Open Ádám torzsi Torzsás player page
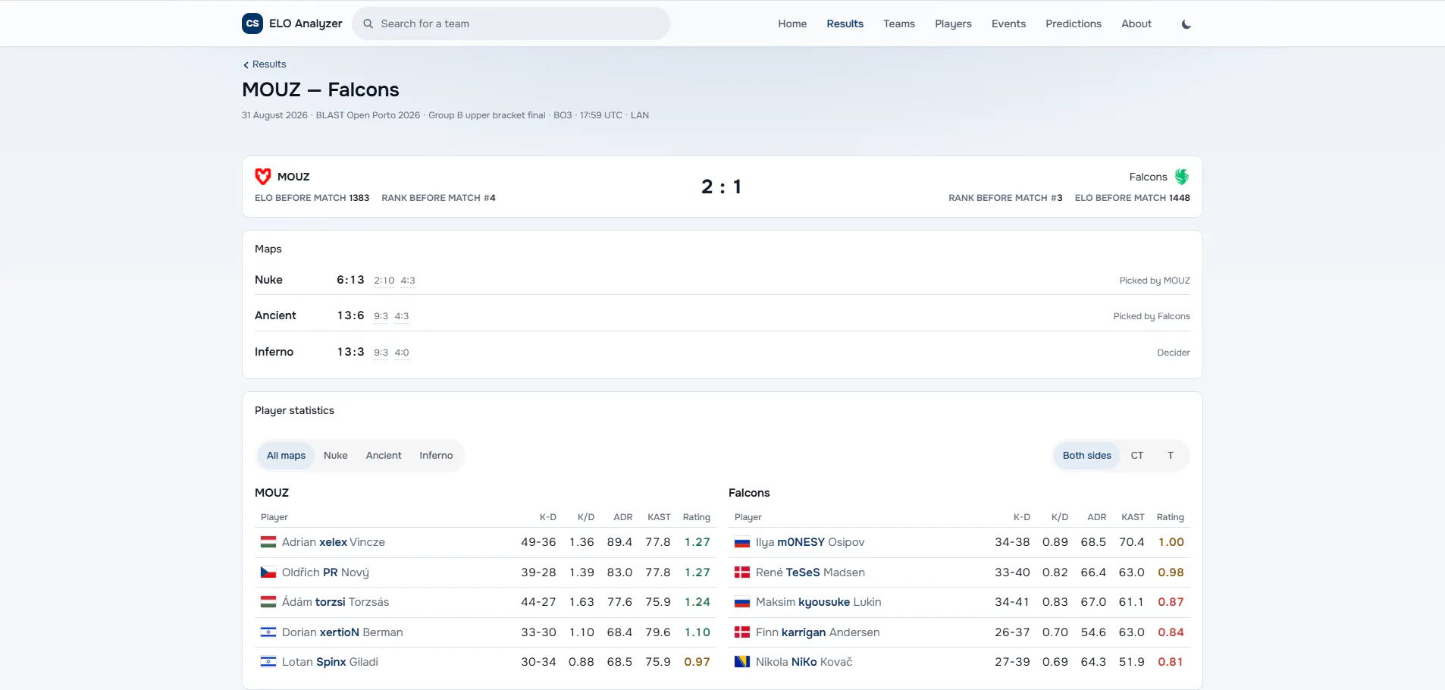This screenshot has height=690, width=1445. click(335, 602)
